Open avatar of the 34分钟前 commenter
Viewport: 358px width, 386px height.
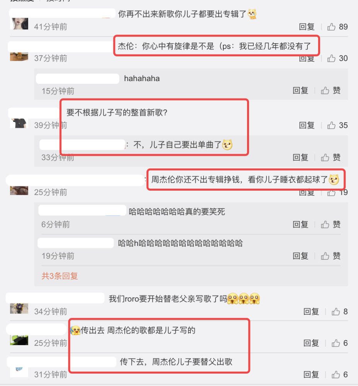point(19,308)
